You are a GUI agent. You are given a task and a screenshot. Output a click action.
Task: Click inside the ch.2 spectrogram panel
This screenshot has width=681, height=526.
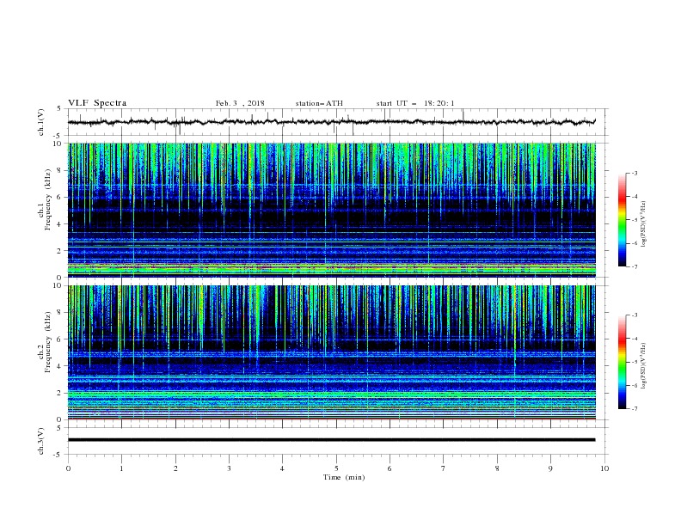[x=331, y=352]
